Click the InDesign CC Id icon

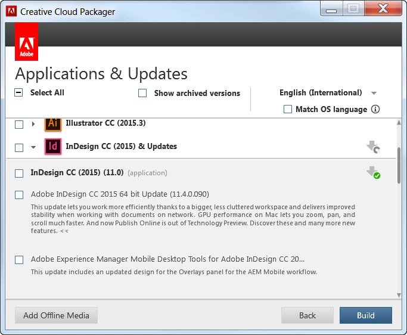pos(53,147)
